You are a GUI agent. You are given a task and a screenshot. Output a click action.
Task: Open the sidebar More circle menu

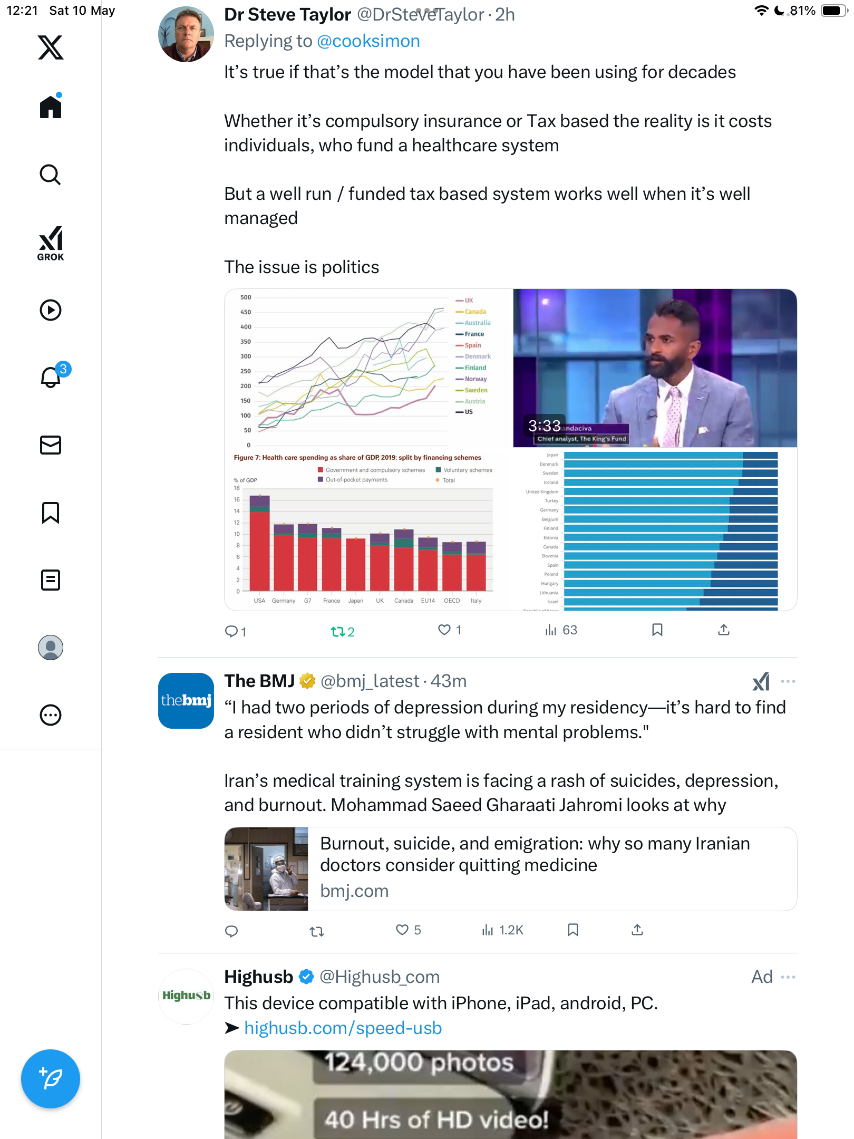coord(51,715)
